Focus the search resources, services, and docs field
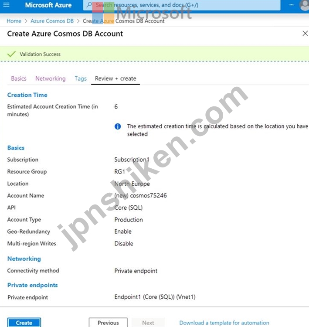 [182, 5]
